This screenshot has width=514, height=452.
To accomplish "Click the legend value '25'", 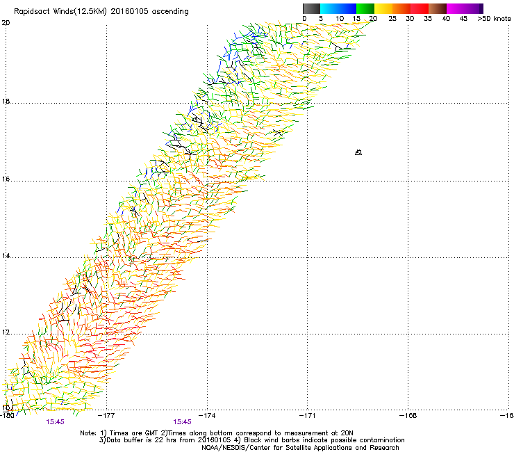I will 392,19.
